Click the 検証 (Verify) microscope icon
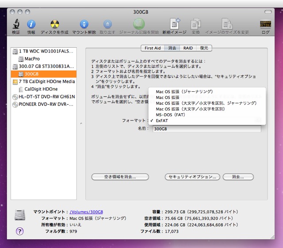Image resolution: width=283 pixels, height=248 pixels. point(15,24)
